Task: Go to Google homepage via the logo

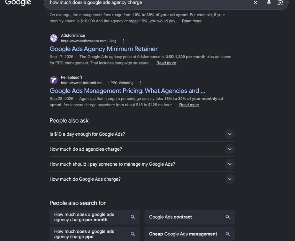Action: (18, 3)
